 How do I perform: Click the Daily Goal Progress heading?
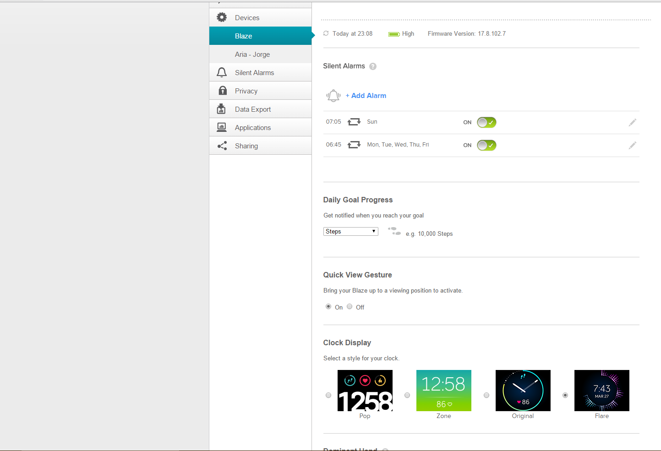pos(358,200)
